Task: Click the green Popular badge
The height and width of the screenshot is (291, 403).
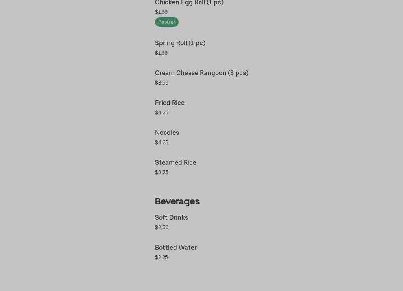Action: point(166,22)
